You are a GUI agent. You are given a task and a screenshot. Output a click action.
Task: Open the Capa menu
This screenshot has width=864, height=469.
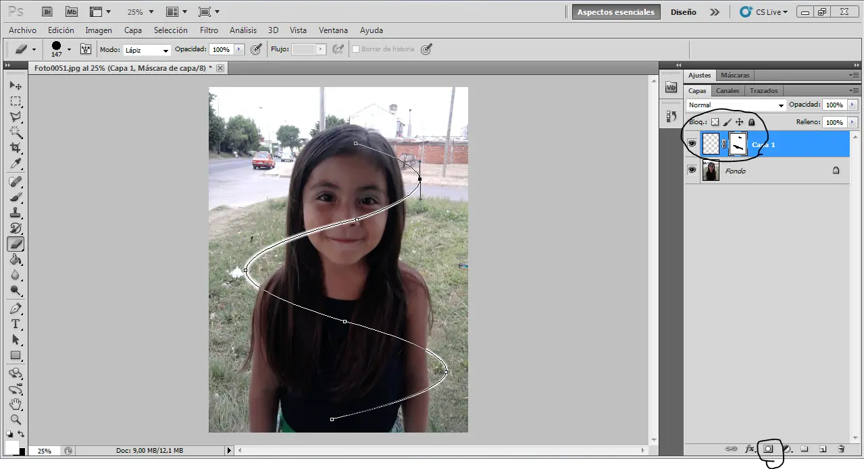point(133,30)
